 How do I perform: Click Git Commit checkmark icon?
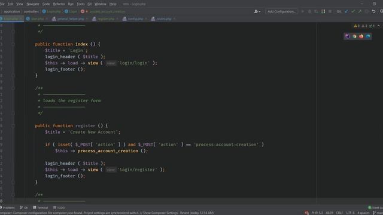point(353,11)
